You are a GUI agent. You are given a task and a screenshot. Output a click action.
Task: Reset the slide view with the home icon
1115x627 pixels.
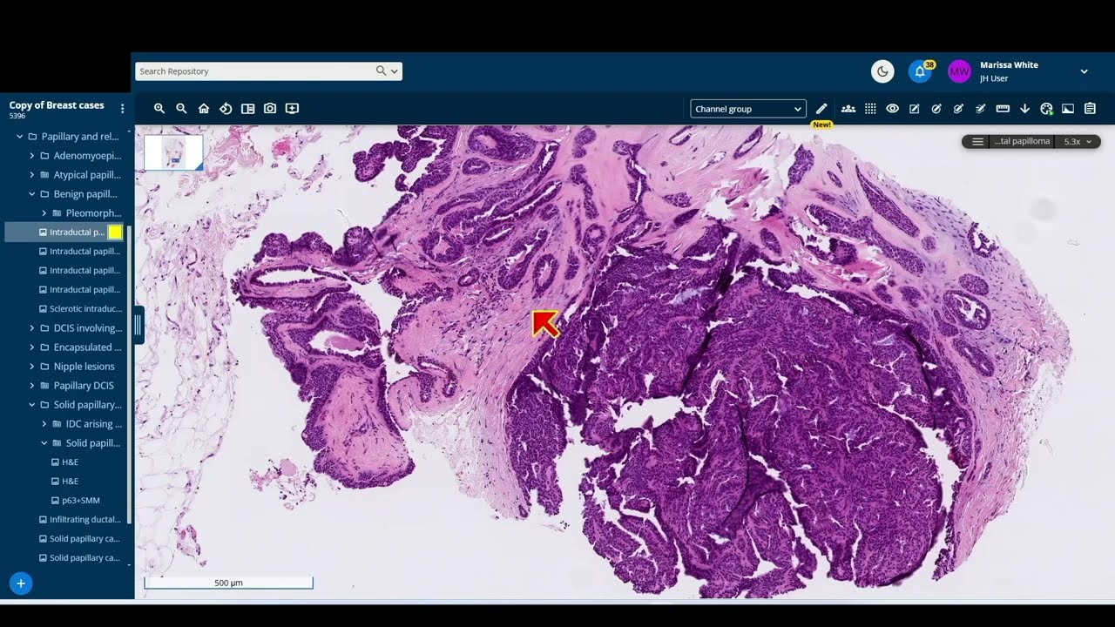(204, 109)
